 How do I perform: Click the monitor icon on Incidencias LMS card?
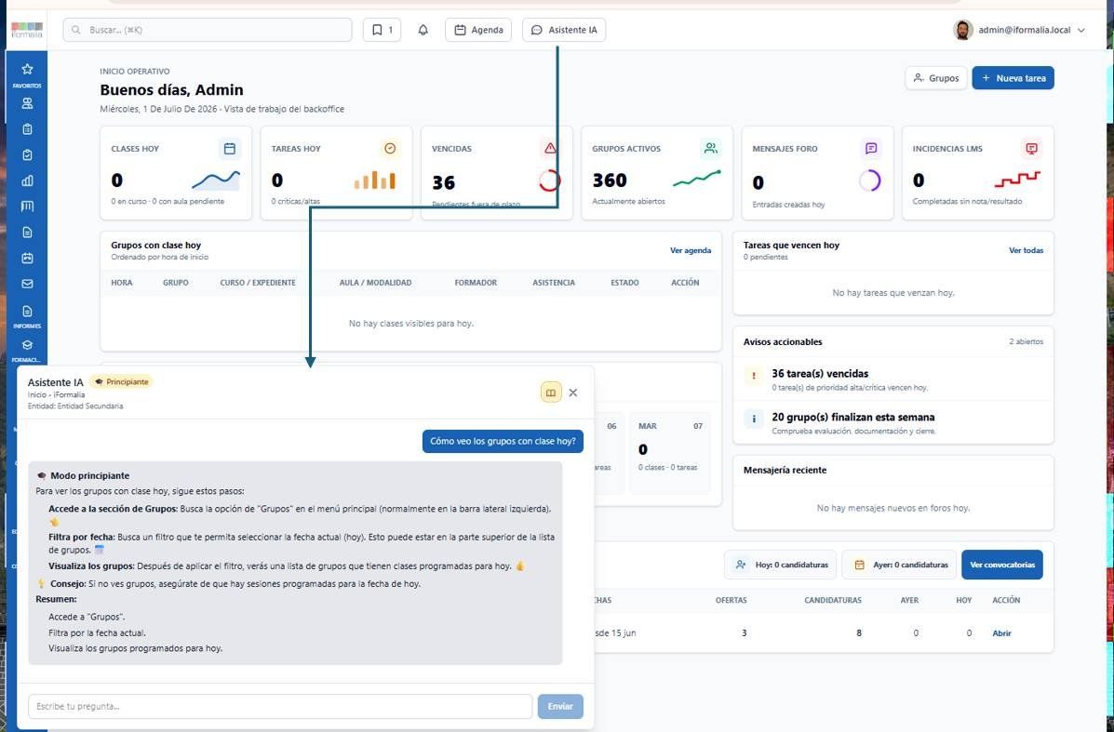(1031, 149)
